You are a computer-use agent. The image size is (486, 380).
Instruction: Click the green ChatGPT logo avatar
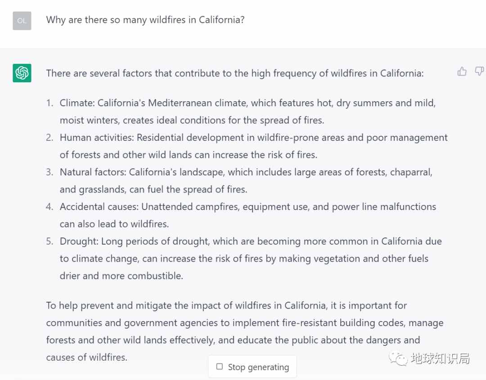click(22, 73)
